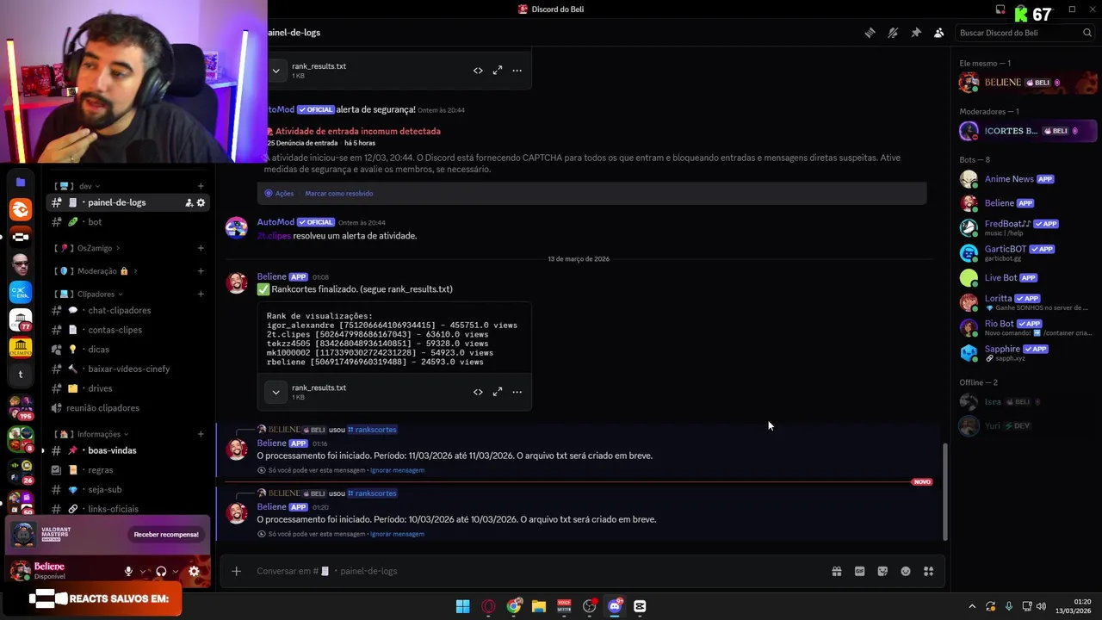Open the apps launcher icon in message bar
Viewport: 1102px width, 620px height.
(x=929, y=571)
